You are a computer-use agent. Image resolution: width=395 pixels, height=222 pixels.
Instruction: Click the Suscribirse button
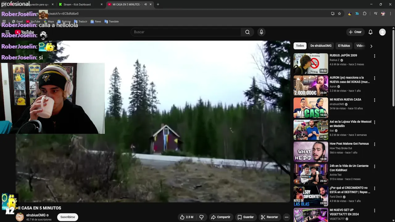(68, 217)
